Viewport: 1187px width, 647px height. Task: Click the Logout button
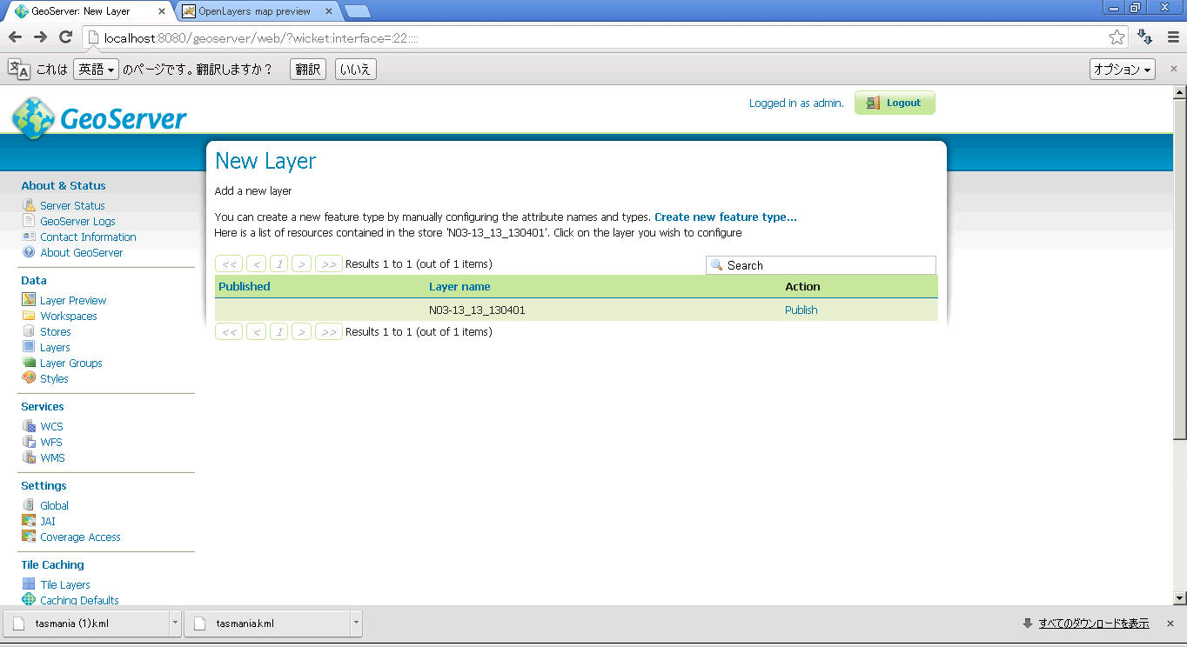pos(895,103)
